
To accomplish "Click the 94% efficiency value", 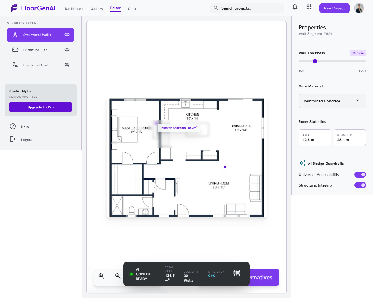I will point(212,276).
